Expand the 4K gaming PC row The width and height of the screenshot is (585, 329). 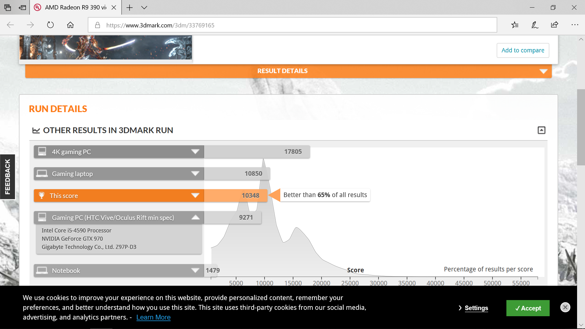(195, 152)
